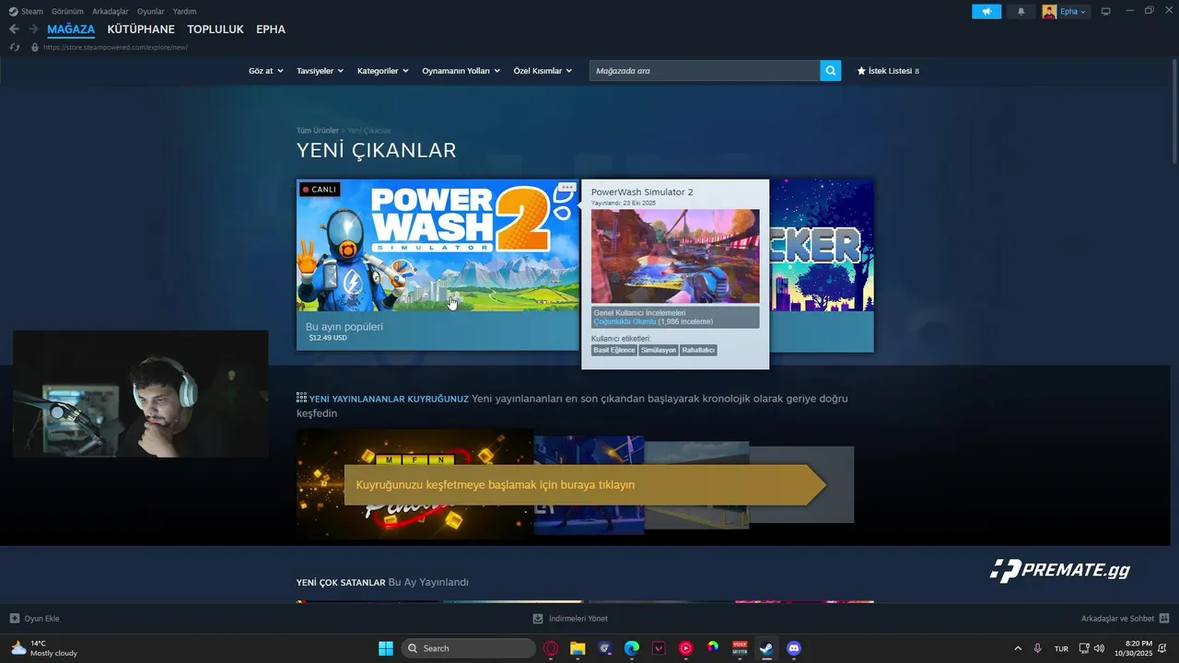Open File Explorer from taskbar

(578, 648)
